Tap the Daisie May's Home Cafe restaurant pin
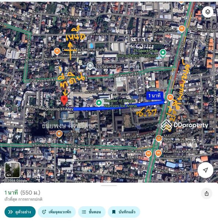 (57, 52)
